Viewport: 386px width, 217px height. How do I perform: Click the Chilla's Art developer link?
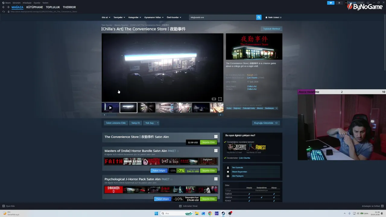click(252, 86)
